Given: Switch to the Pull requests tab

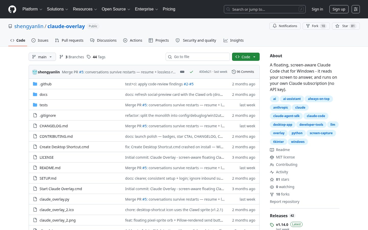Looking at the screenshot, I should pos(69,40).
